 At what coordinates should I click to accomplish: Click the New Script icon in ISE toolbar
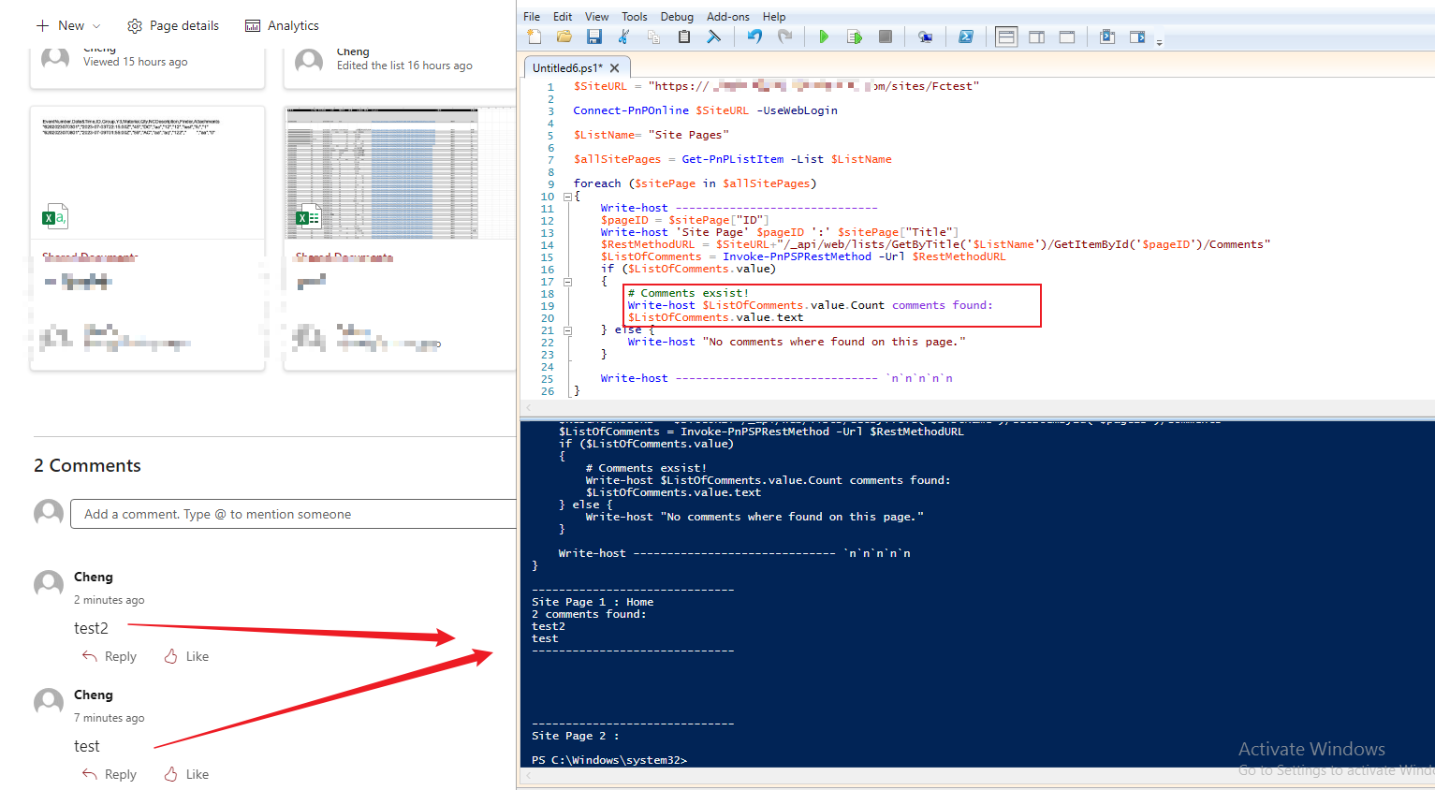pos(534,37)
